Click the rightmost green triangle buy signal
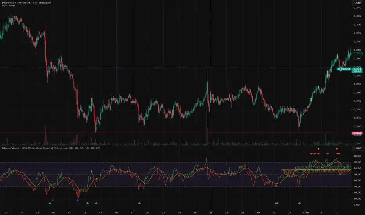 coord(300,203)
